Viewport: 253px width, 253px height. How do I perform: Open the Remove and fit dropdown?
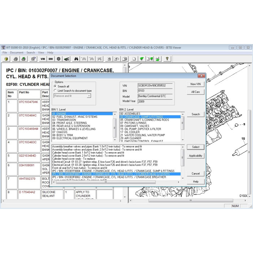tap(89, 96)
